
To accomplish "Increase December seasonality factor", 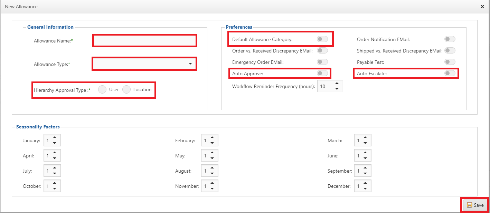I will pyautogui.click(x=365, y=183).
